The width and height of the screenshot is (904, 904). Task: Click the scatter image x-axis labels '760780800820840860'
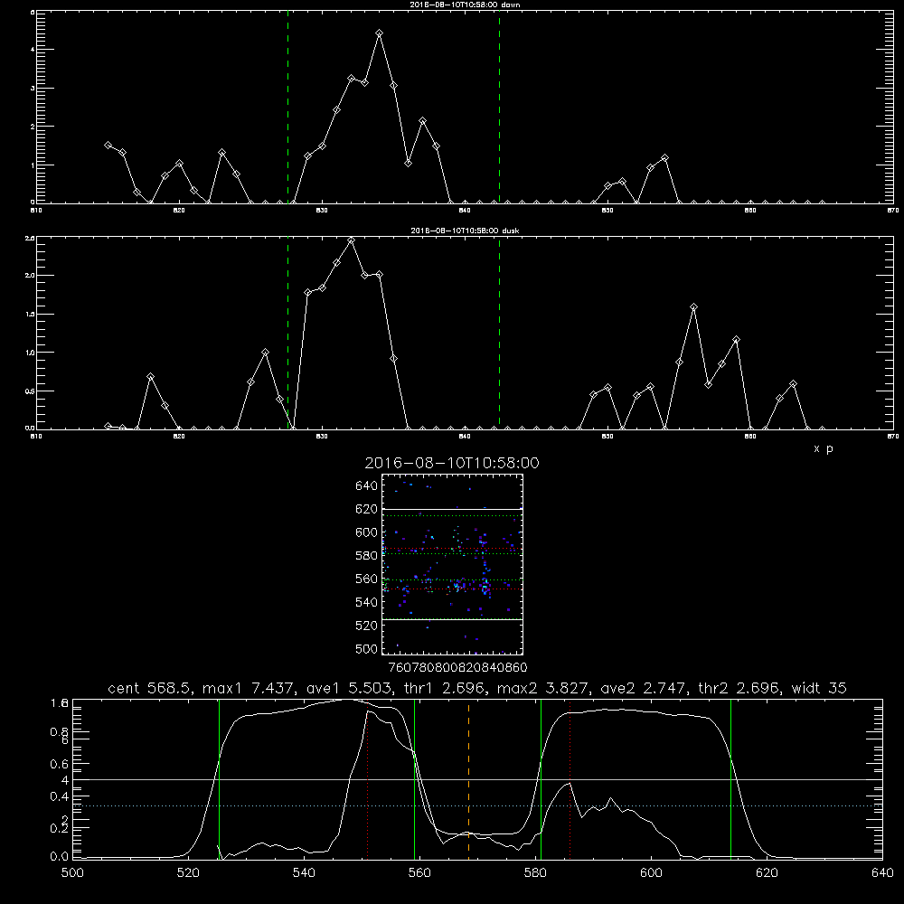[x=458, y=667]
